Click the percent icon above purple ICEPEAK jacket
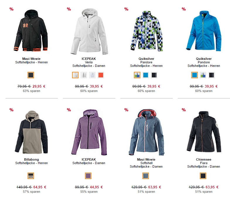The height and width of the screenshot is (198, 230). click(x=69, y=110)
